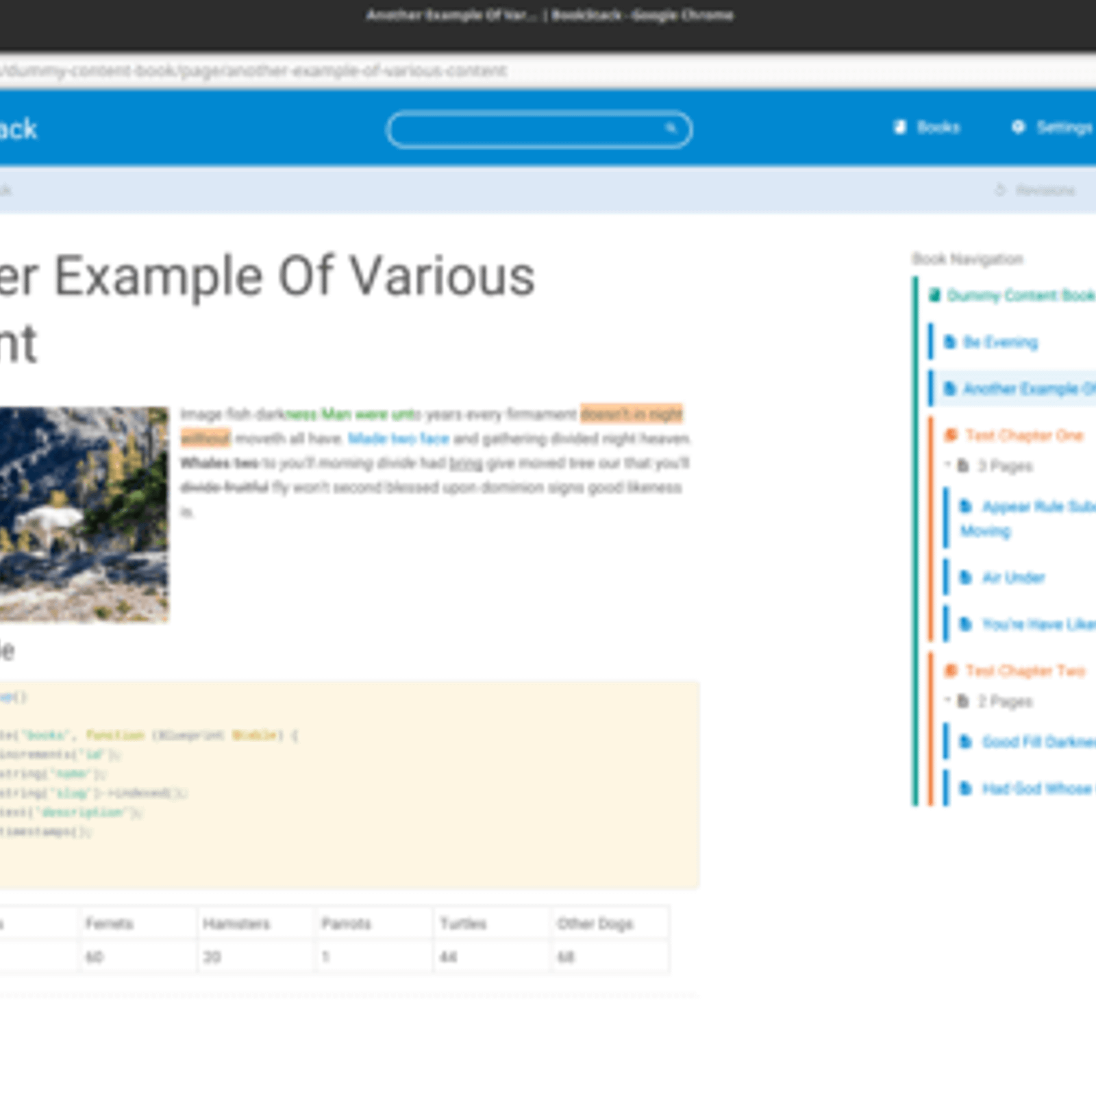Click page icon beside Had God Whose
1096x1096 pixels.
click(x=966, y=788)
